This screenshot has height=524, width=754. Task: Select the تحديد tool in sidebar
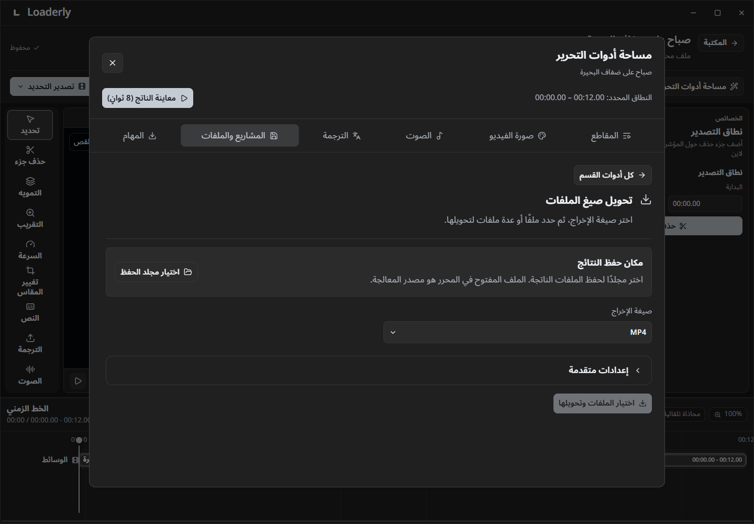(30, 125)
